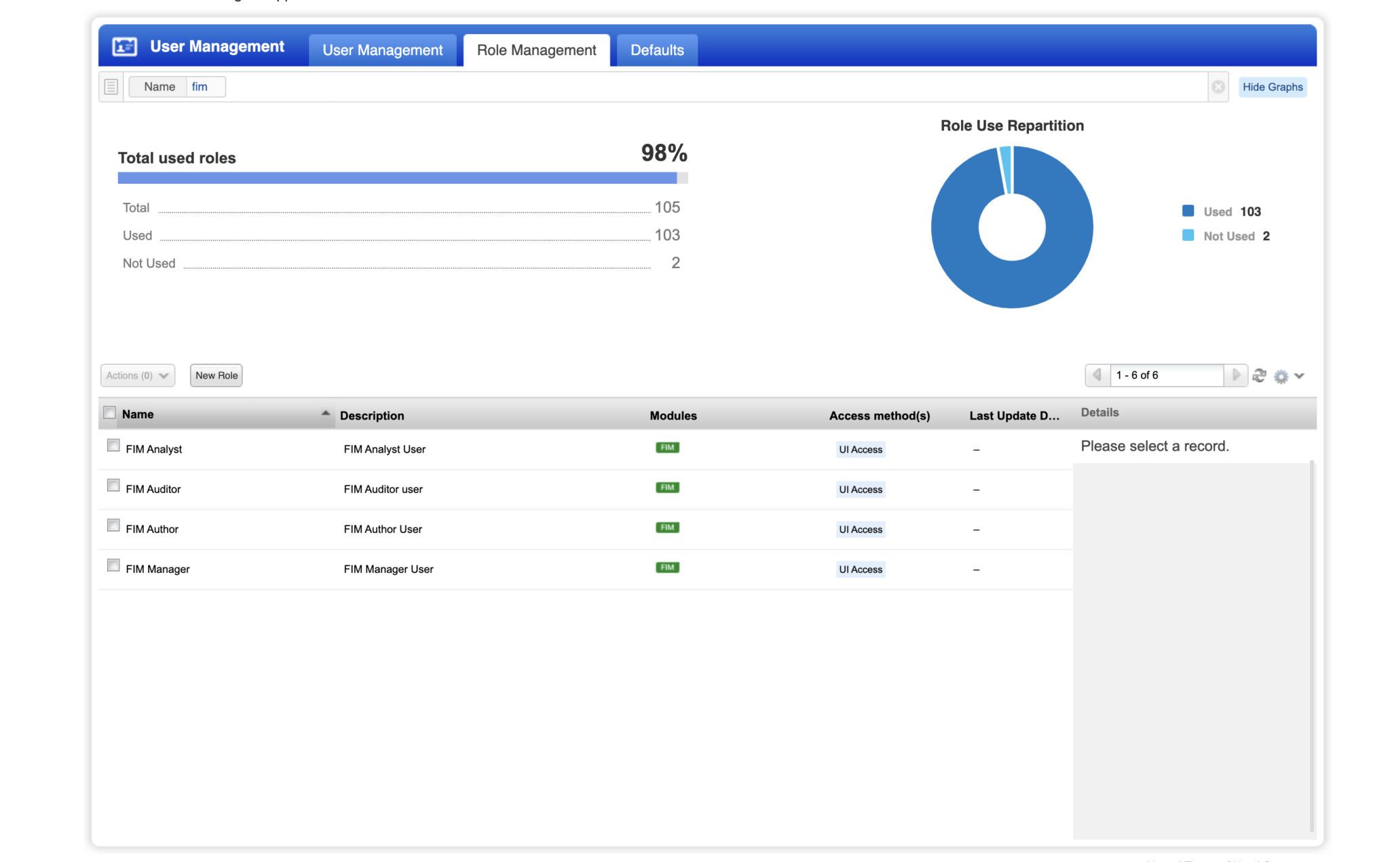Screen dimensions: 1390x862
Task: Open the search list icon beside filter bar
Action: point(111,86)
